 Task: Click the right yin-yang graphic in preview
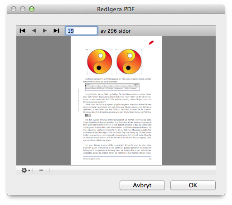click(129, 62)
